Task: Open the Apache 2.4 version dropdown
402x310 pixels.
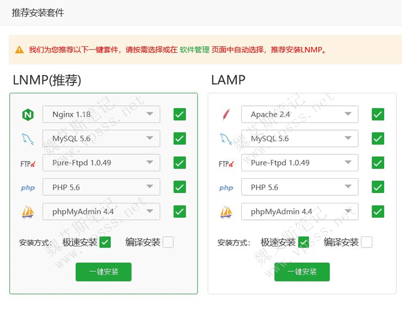Action: click(x=300, y=114)
